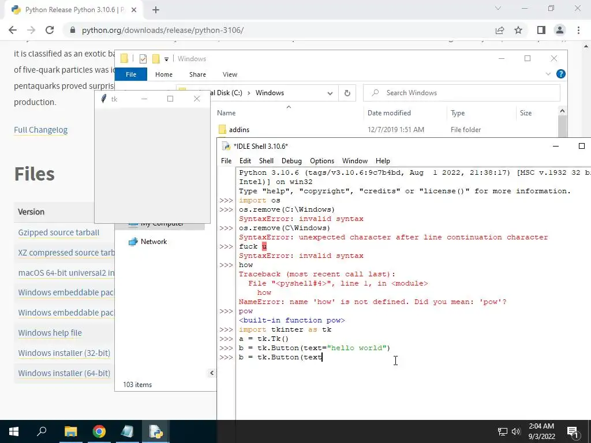Open File tab in Explorer ribbon
Viewport: 591px width, 443px height.
click(131, 74)
